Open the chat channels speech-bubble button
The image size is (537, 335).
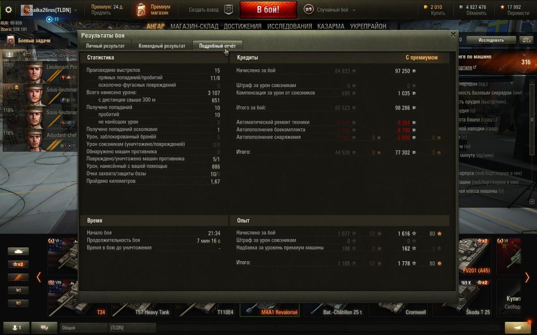(x=44, y=327)
